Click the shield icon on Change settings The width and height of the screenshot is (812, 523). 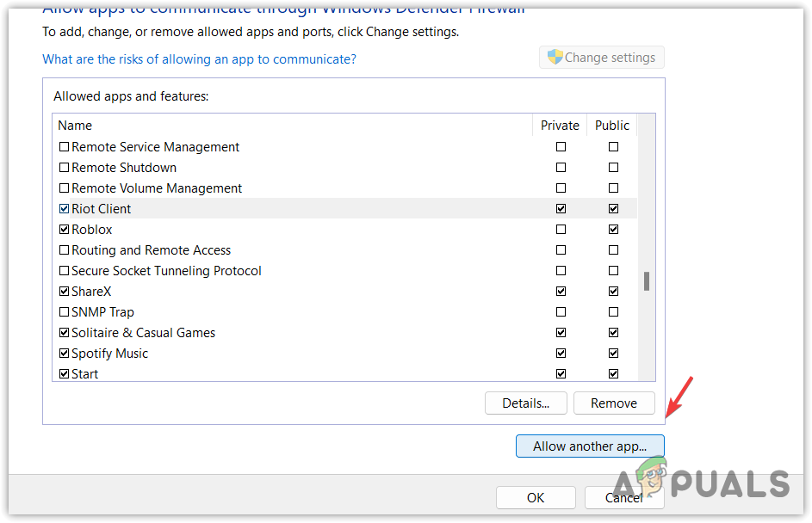click(x=555, y=58)
